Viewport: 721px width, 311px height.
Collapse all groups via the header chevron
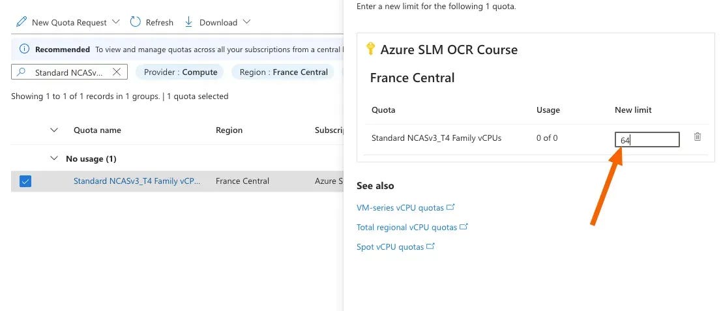pos(54,130)
